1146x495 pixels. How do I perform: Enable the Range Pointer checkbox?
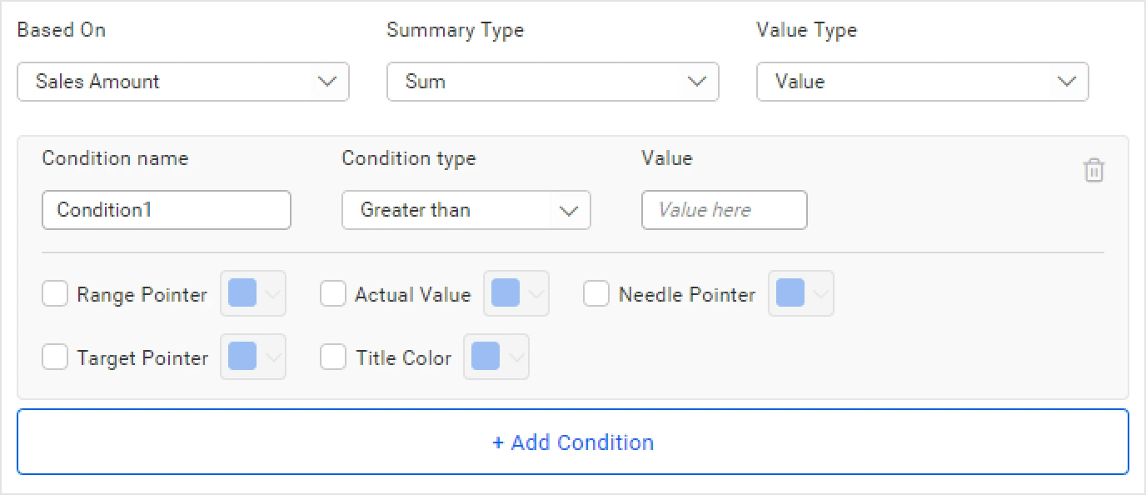coord(55,294)
